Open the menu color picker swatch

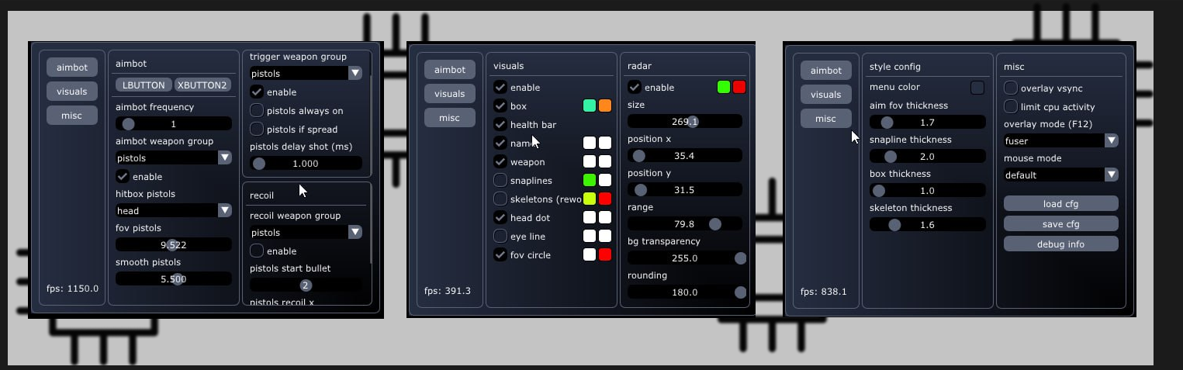977,88
